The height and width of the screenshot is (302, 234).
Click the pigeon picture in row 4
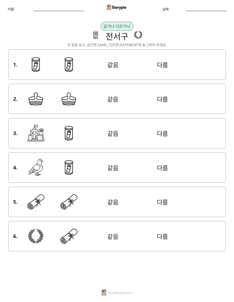point(36,167)
